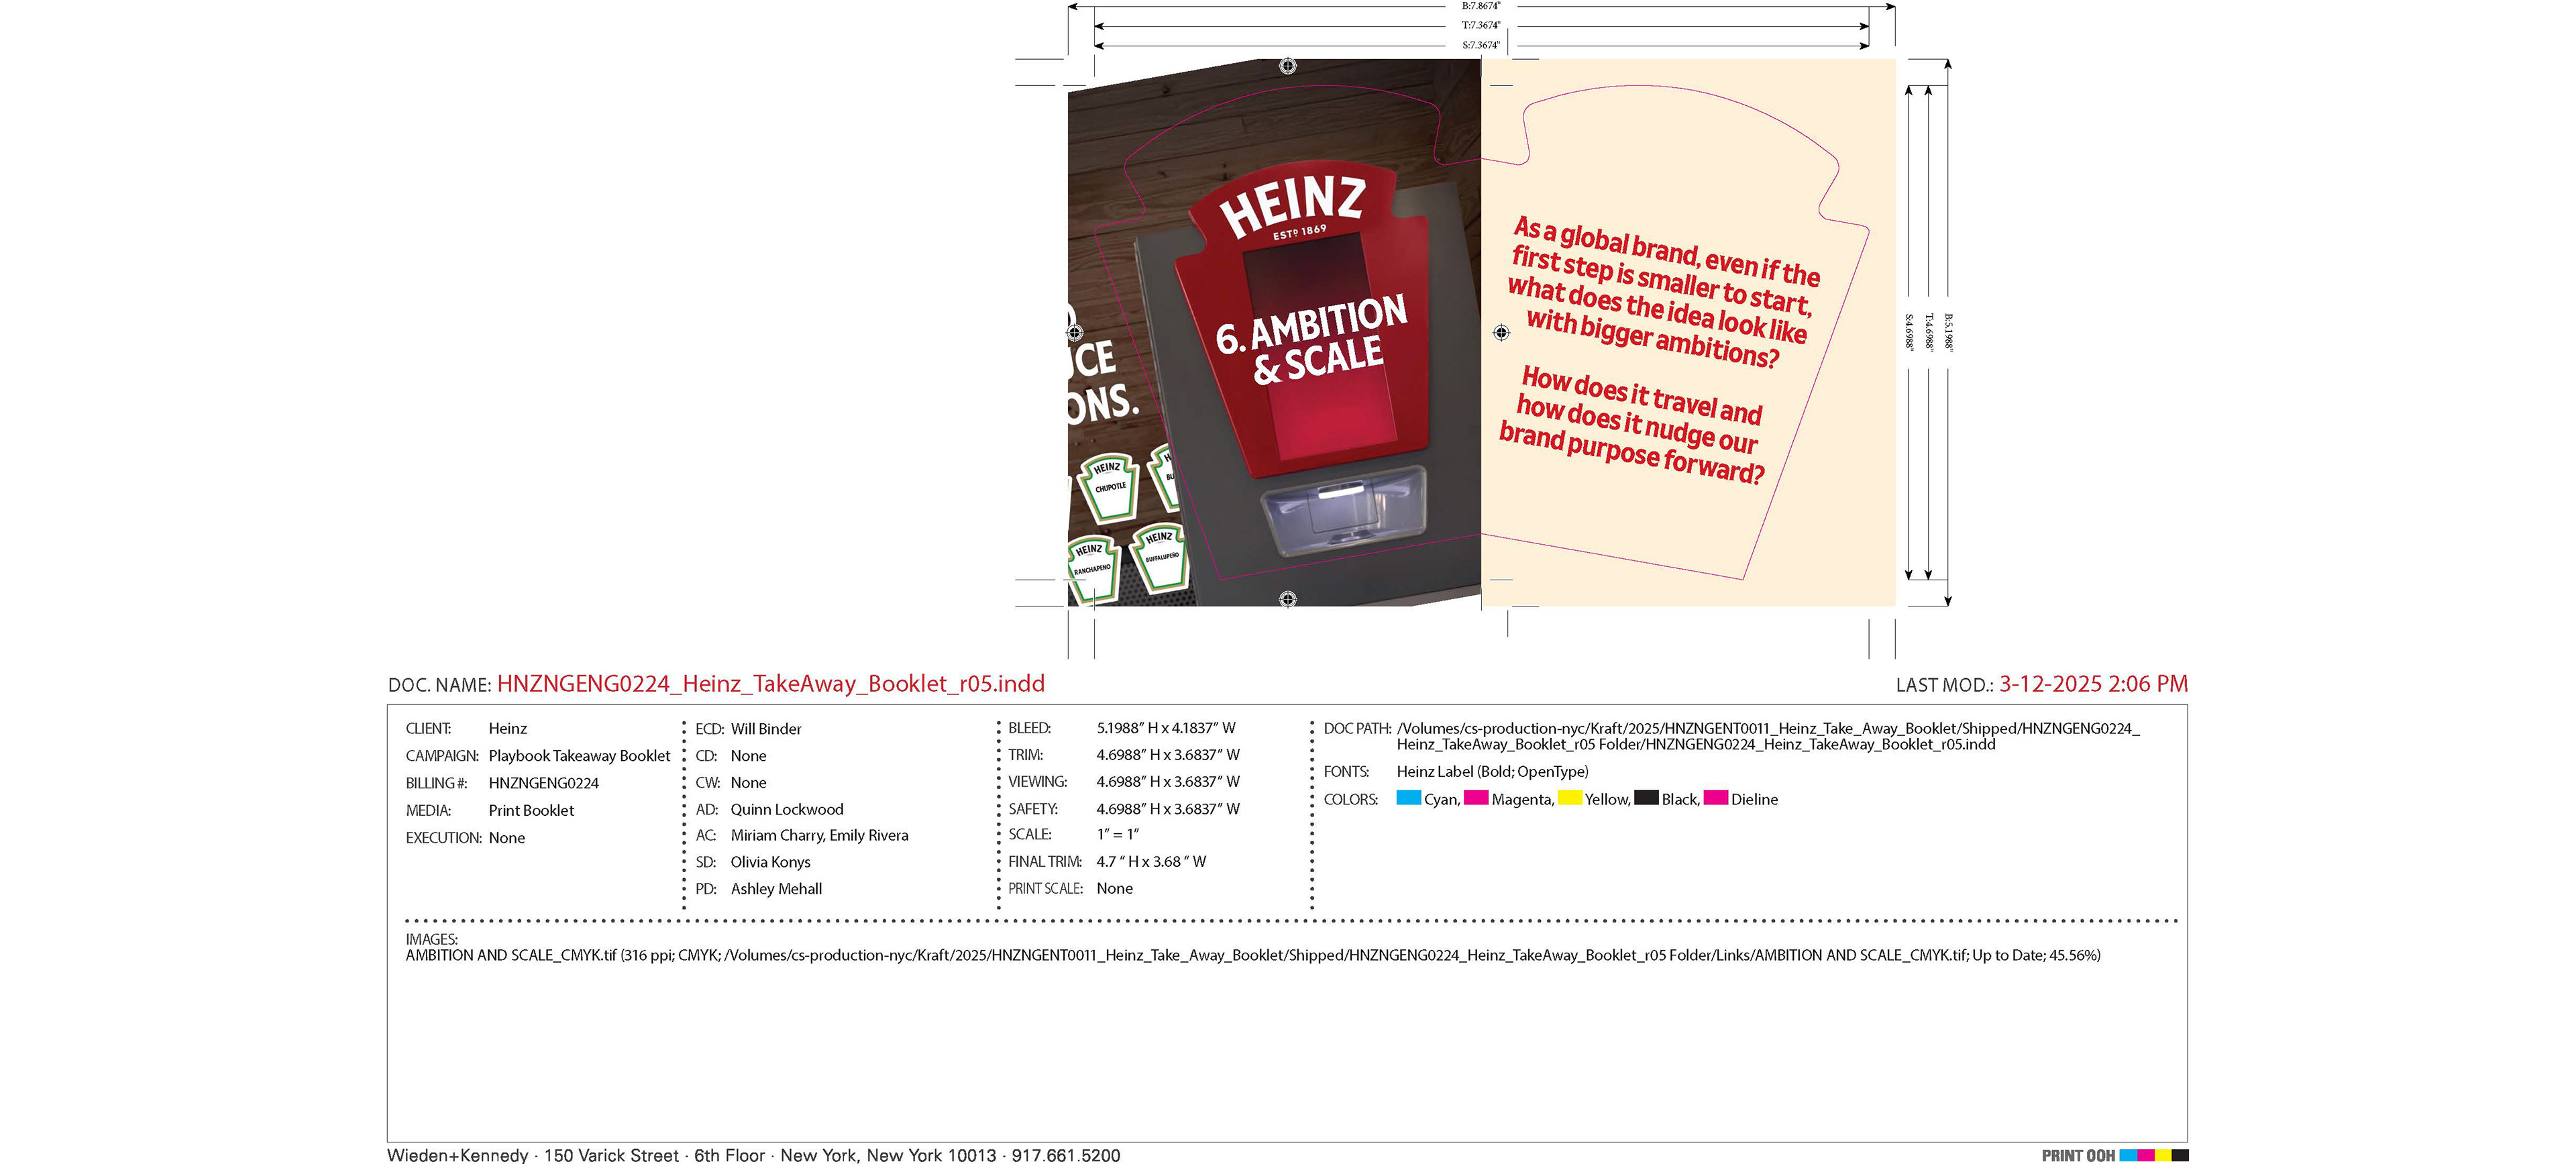Viewport: 2576px width, 1164px height.
Task: Click the document name HNZNGENG0224_Heinz_TakeAway_Booklet_r05.indd
Action: 771,684
